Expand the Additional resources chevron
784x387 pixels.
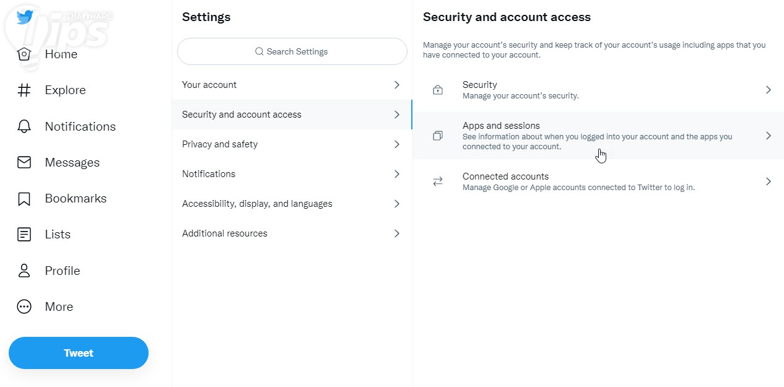(397, 233)
